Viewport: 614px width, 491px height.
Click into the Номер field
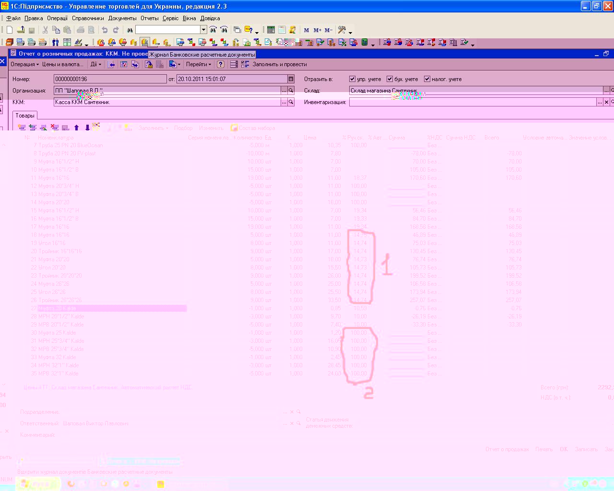pyautogui.click(x=110, y=79)
